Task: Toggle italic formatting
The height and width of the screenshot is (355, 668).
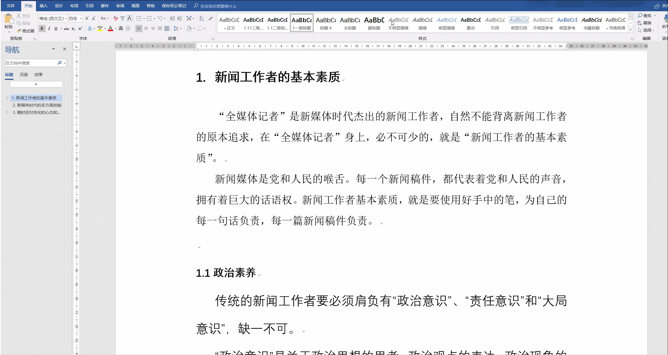Action: click(x=49, y=28)
